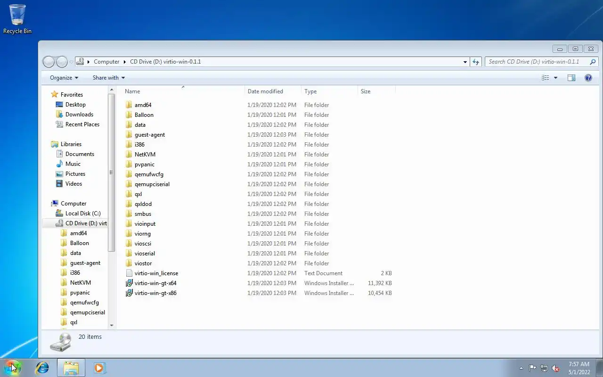This screenshot has width=603, height=377.
Task: Change your view icon button
Action: [x=546, y=78]
